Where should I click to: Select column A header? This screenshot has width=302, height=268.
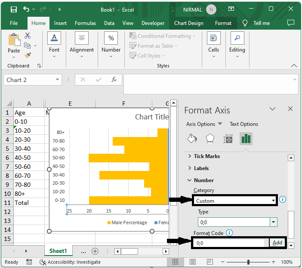tap(29, 104)
